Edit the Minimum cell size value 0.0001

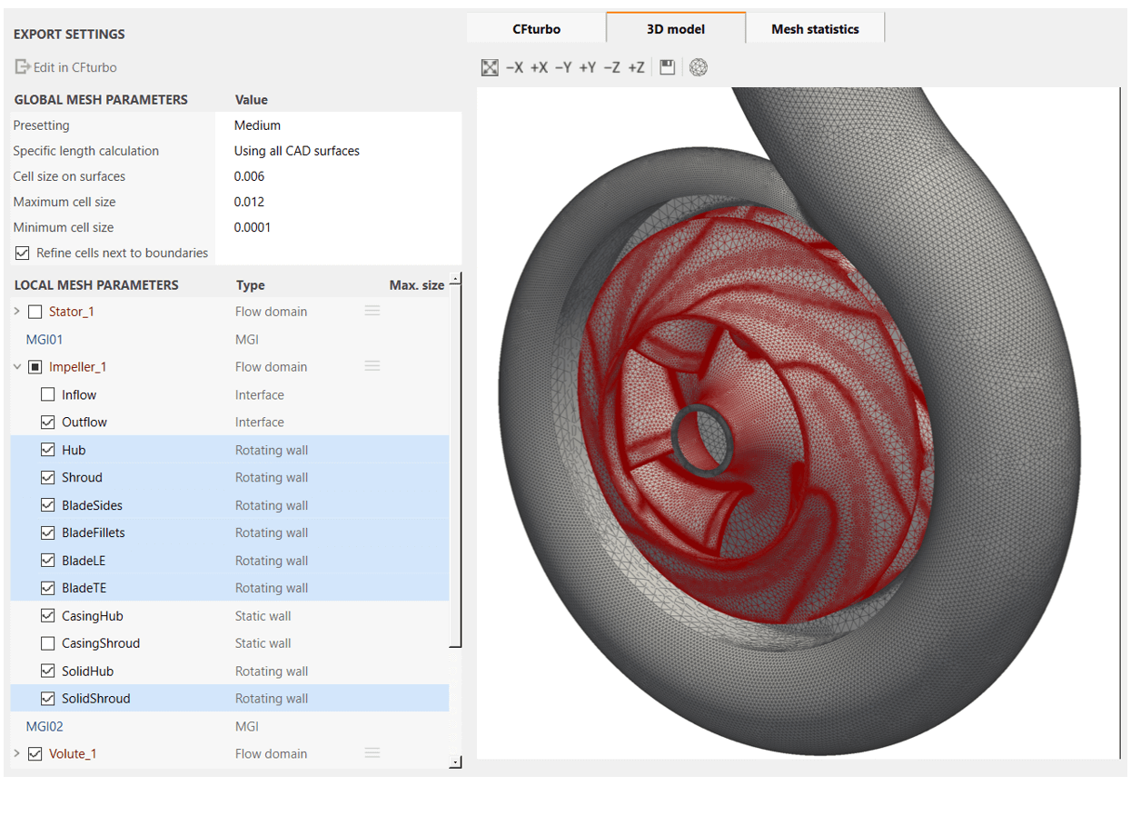(x=338, y=227)
